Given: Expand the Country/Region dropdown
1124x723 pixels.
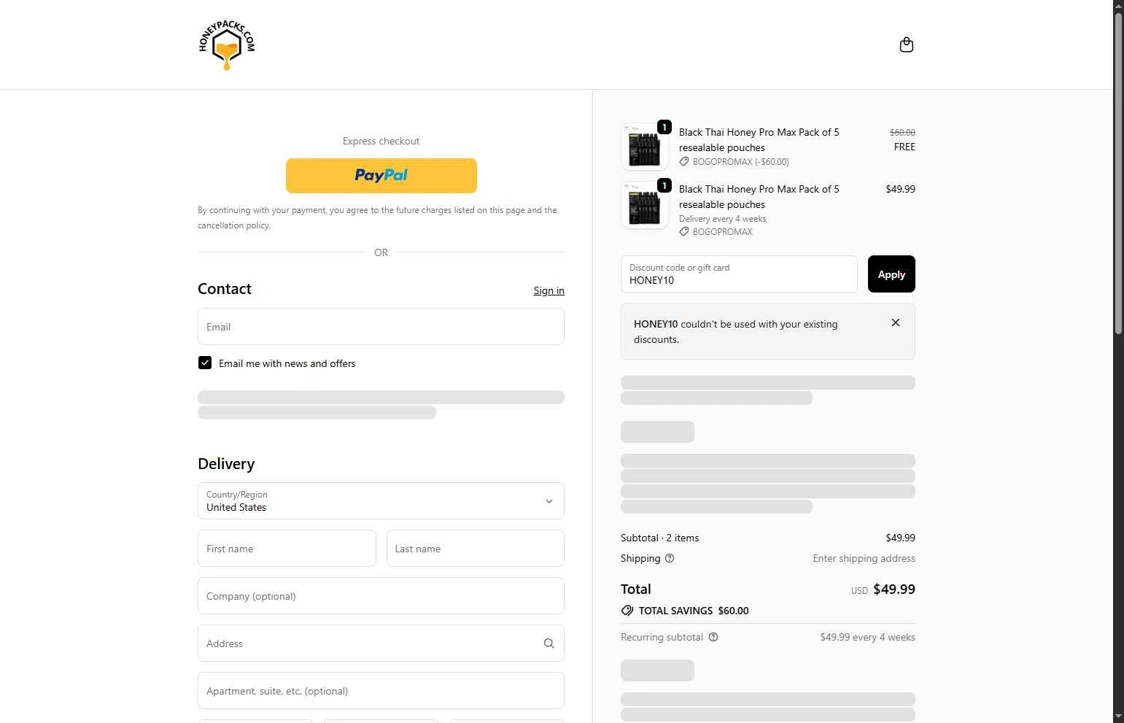Looking at the screenshot, I should point(381,500).
